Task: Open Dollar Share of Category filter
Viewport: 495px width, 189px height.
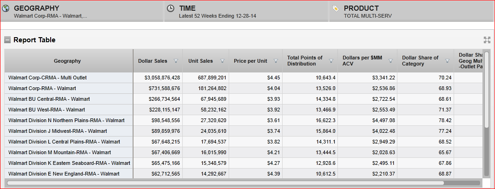Action: coord(447,61)
